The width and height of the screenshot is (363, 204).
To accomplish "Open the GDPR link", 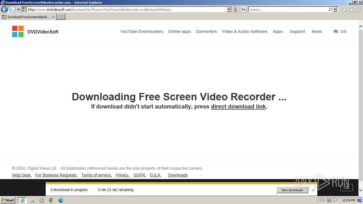I will (140, 175).
